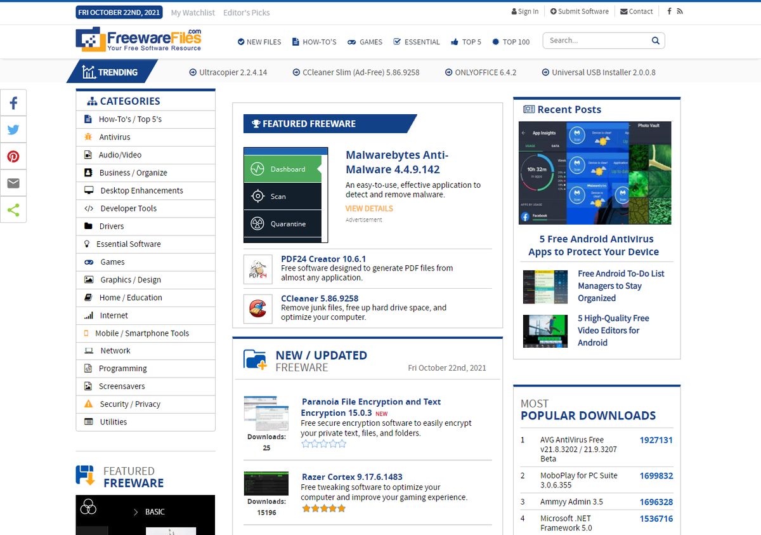The image size is (761, 535).
Task: Open the Contact link
Action: coord(636,11)
